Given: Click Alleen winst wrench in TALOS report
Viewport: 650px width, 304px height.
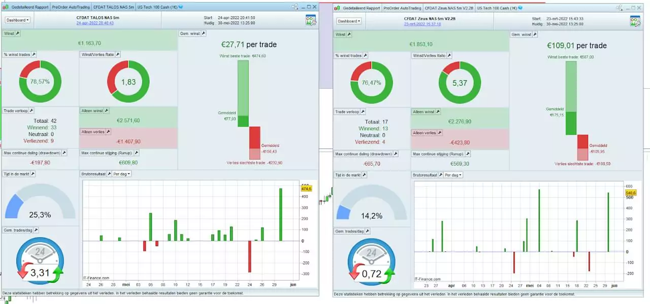Looking at the screenshot, I should [x=108, y=110].
